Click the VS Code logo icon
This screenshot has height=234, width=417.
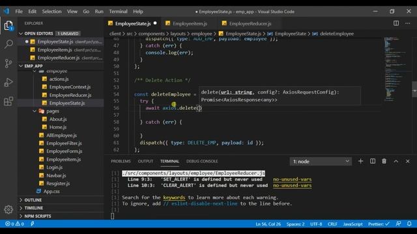click(7, 11)
